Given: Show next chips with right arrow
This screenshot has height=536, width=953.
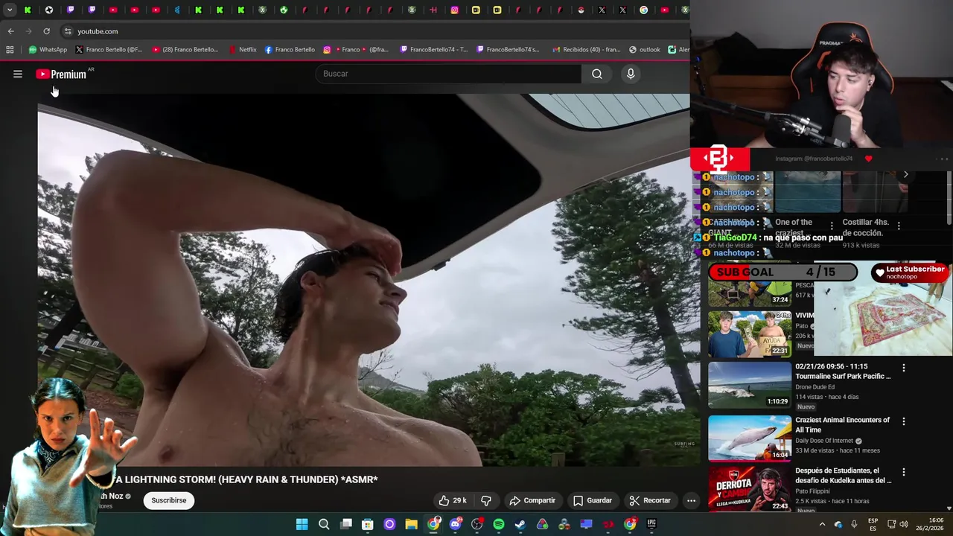Looking at the screenshot, I should point(905,174).
